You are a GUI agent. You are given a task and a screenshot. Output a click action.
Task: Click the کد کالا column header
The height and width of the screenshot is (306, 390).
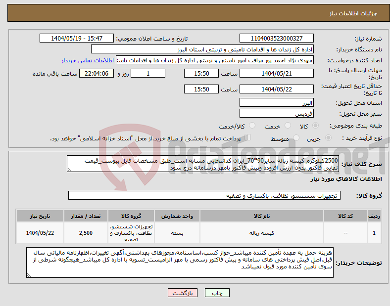tap(345, 216)
